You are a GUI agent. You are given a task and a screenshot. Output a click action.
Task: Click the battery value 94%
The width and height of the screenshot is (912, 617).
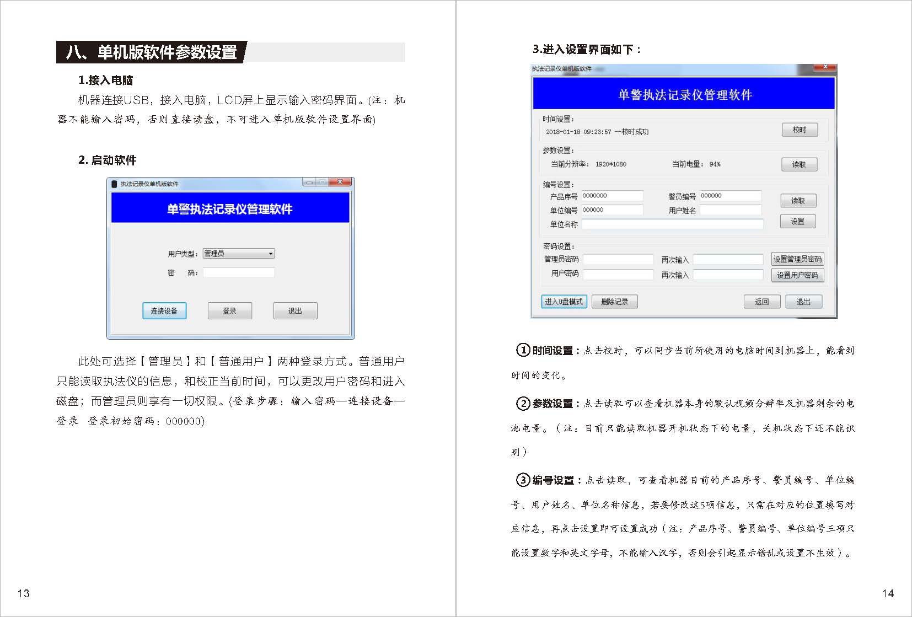click(715, 164)
